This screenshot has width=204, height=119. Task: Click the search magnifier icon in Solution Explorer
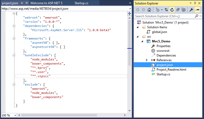pyautogui.click(x=197, y=16)
